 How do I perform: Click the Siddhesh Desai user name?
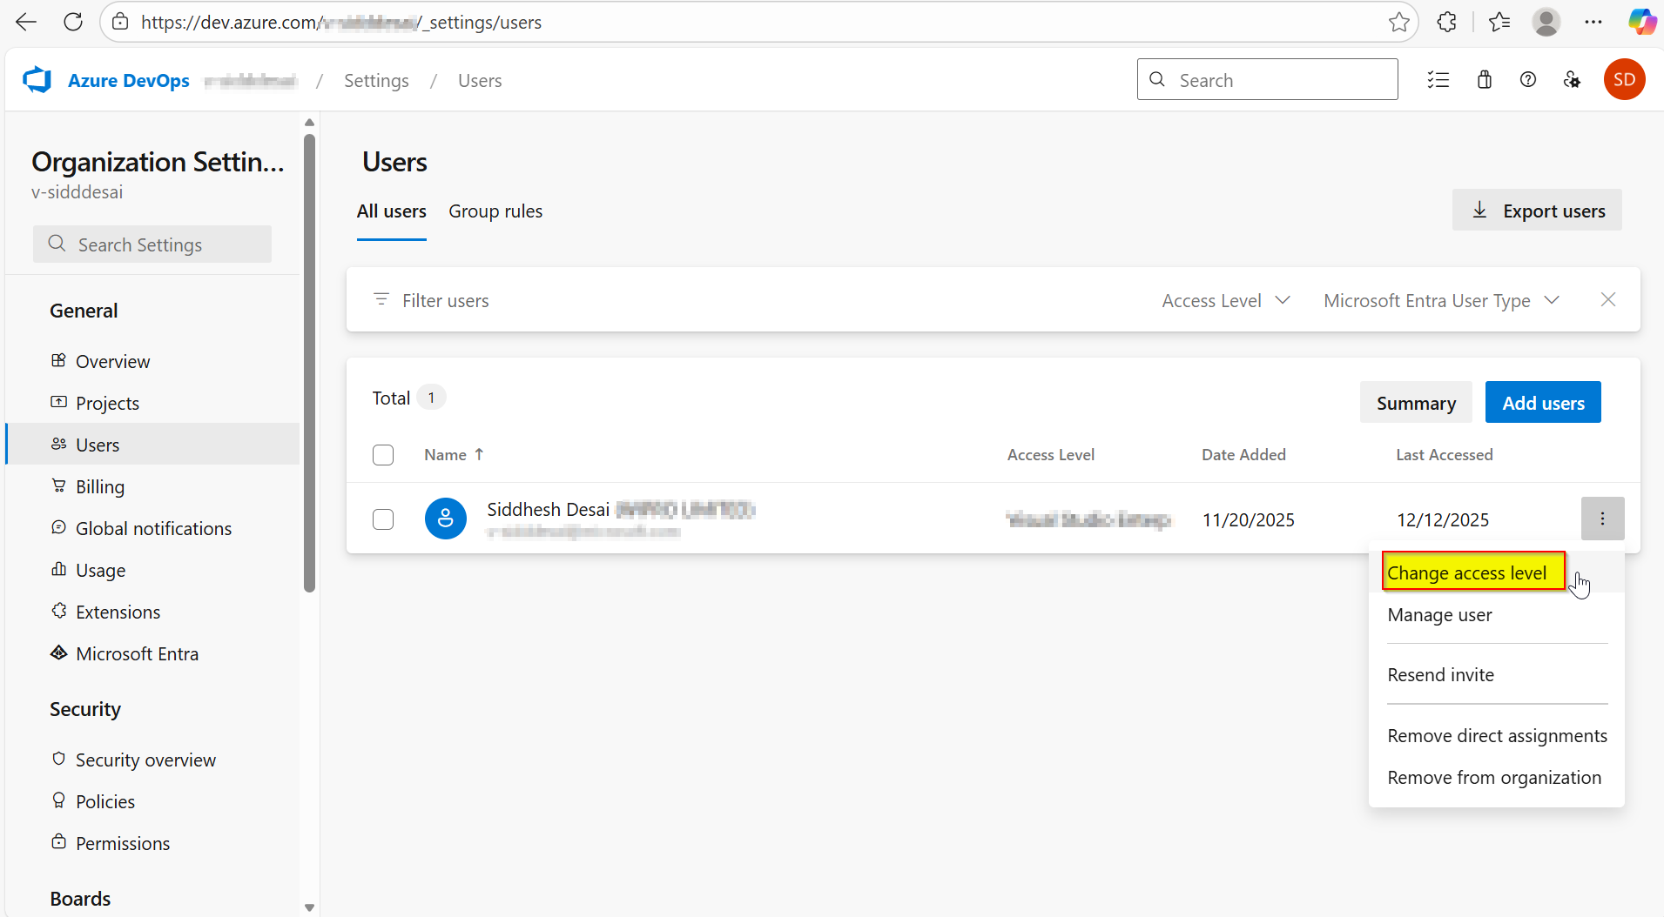point(548,510)
